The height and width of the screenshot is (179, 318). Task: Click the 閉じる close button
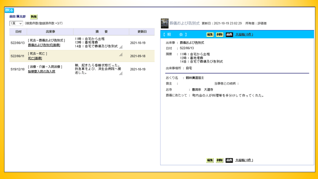(9, 10)
